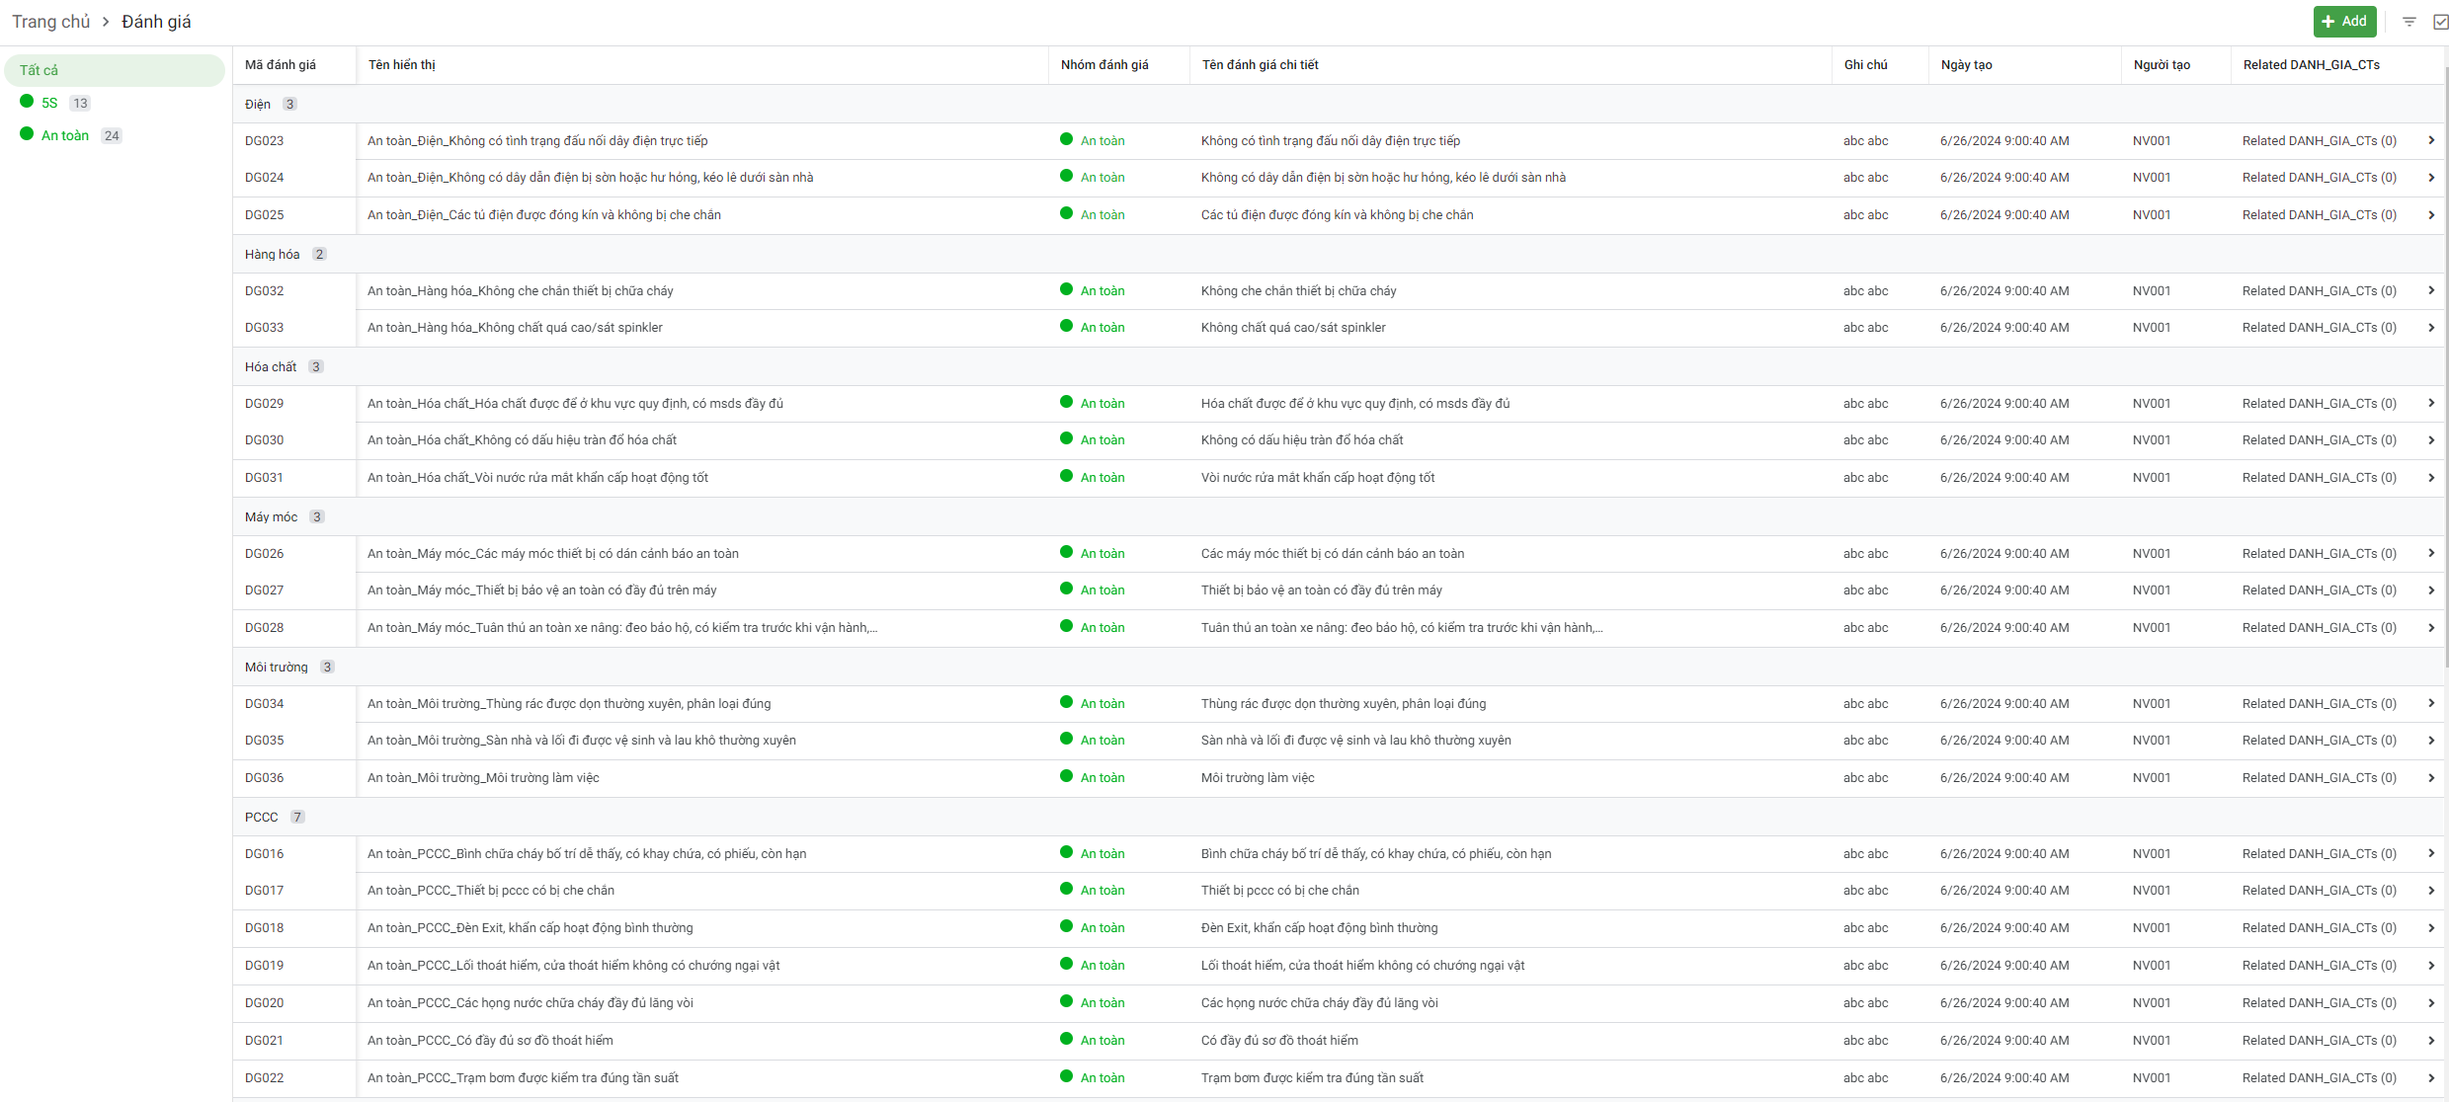Open the chevron arrow for row DG032

click(x=2431, y=291)
